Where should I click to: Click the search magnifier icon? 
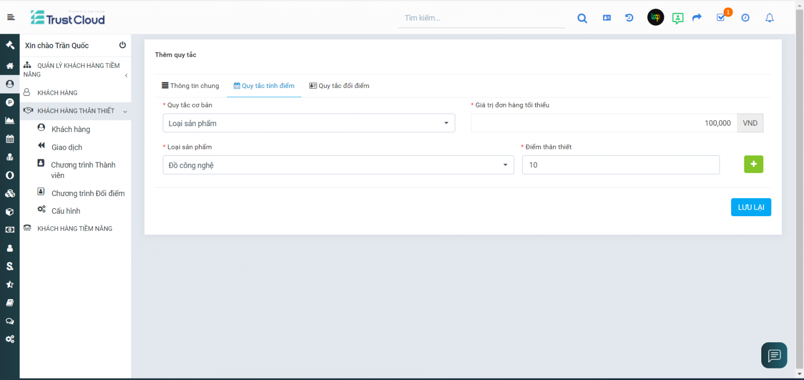coord(582,18)
